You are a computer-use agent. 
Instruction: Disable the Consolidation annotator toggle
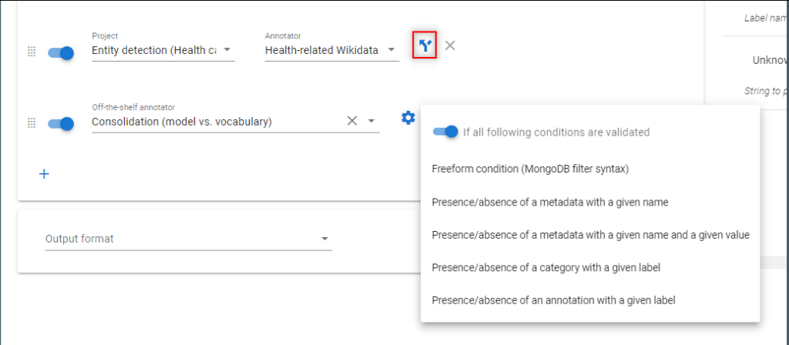[x=61, y=124]
